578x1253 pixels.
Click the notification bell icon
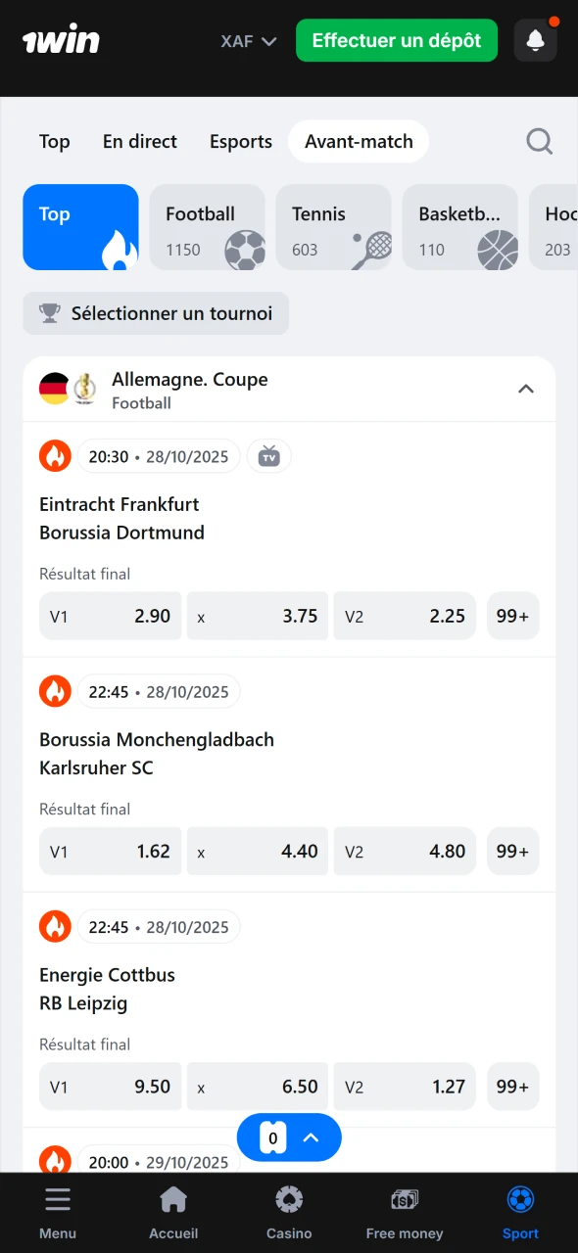[535, 40]
